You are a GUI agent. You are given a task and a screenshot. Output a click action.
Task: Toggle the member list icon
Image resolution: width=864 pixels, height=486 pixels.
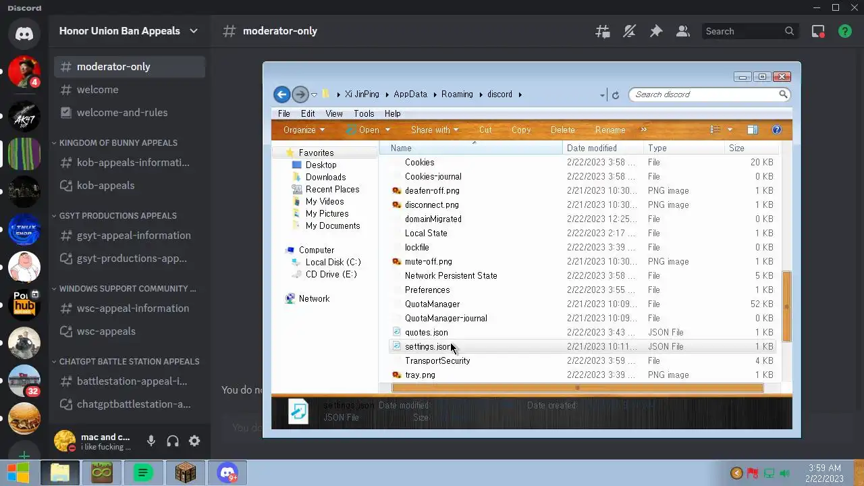tap(682, 31)
